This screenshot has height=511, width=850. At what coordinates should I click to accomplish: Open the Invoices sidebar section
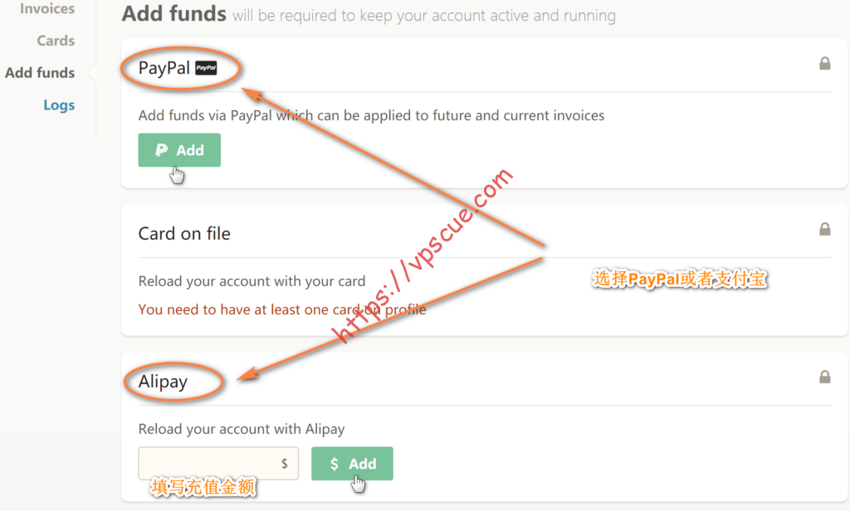[47, 8]
